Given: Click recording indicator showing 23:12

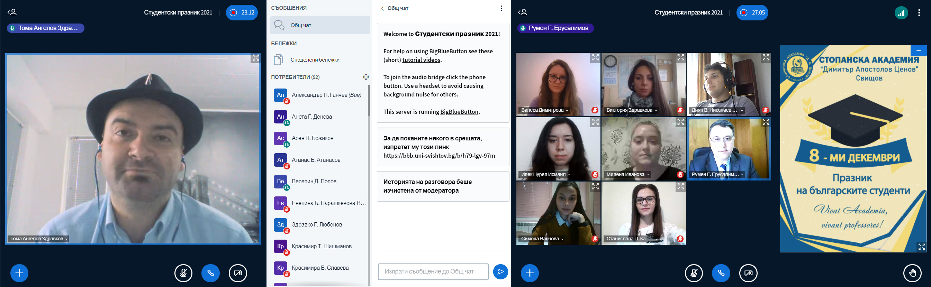Looking at the screenshot, I should (242, 13).
